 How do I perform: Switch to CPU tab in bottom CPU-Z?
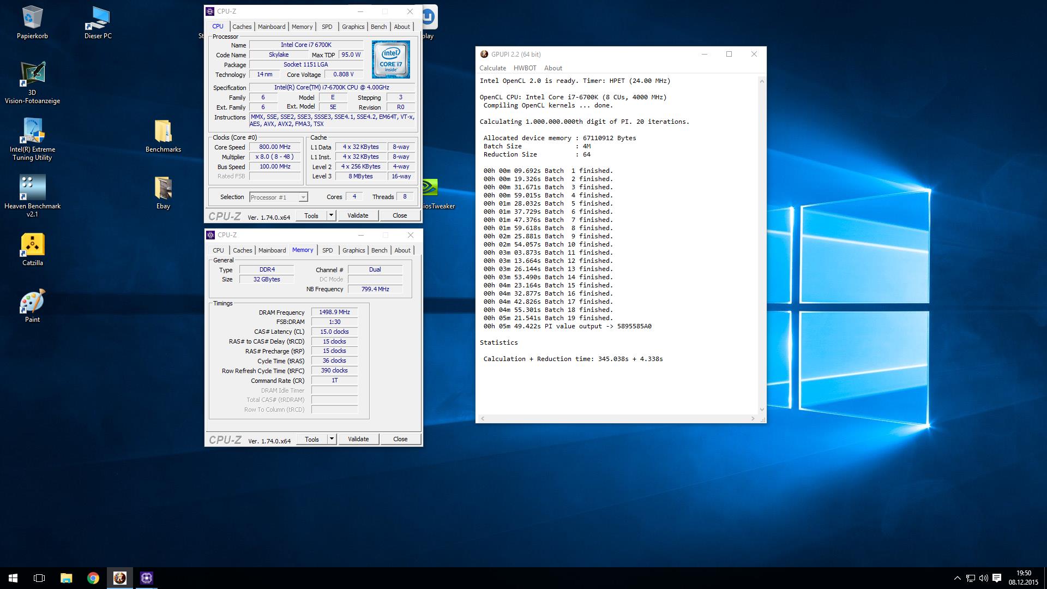click(x=218, y=250)
